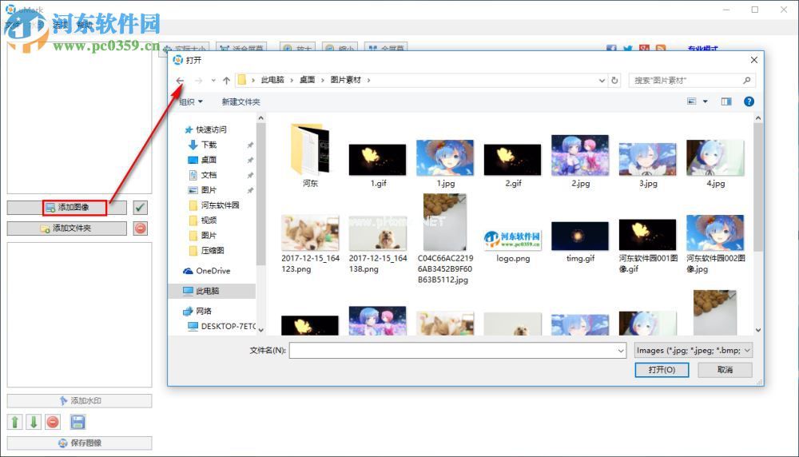Expand the file type filter Images dropdown

[693, 350]
